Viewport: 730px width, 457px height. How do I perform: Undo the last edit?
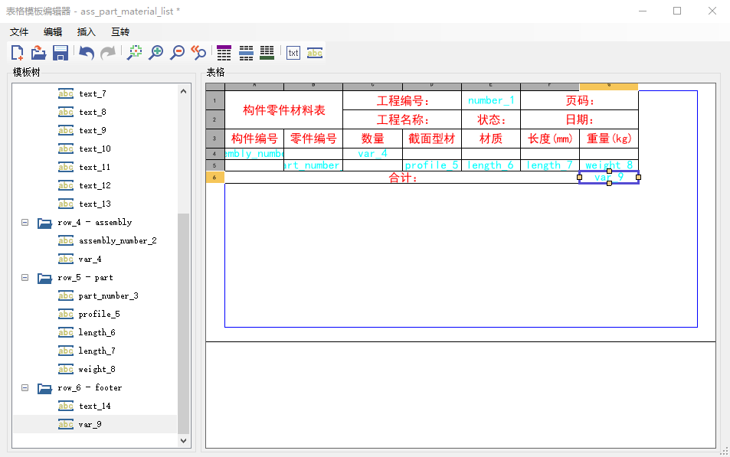pyautogui.click(x=86, y=53)
